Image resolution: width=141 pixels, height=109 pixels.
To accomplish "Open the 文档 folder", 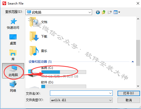I will pos(39,22).
